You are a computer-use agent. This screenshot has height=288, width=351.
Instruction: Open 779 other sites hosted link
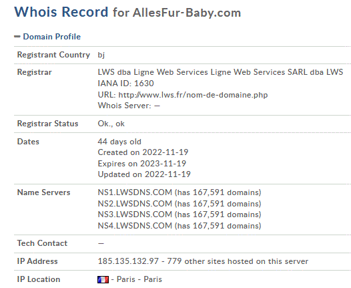(x=238, y=261)
